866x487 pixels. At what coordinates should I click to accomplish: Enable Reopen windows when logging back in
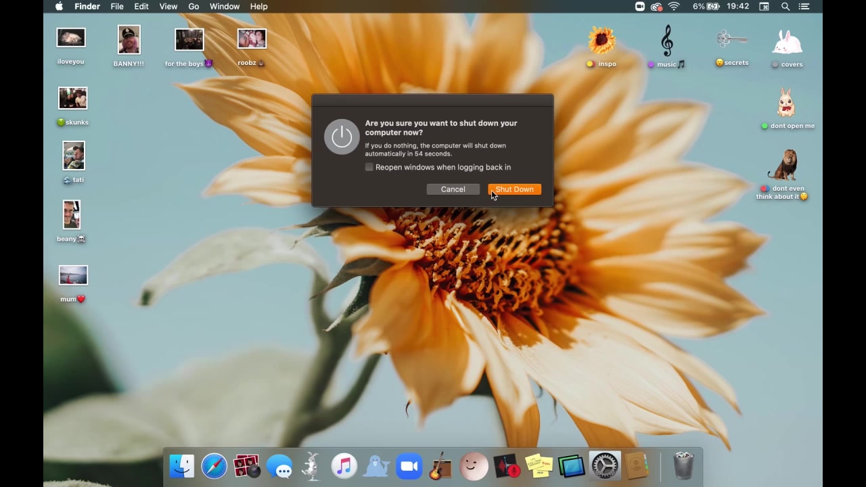[369, 167]
